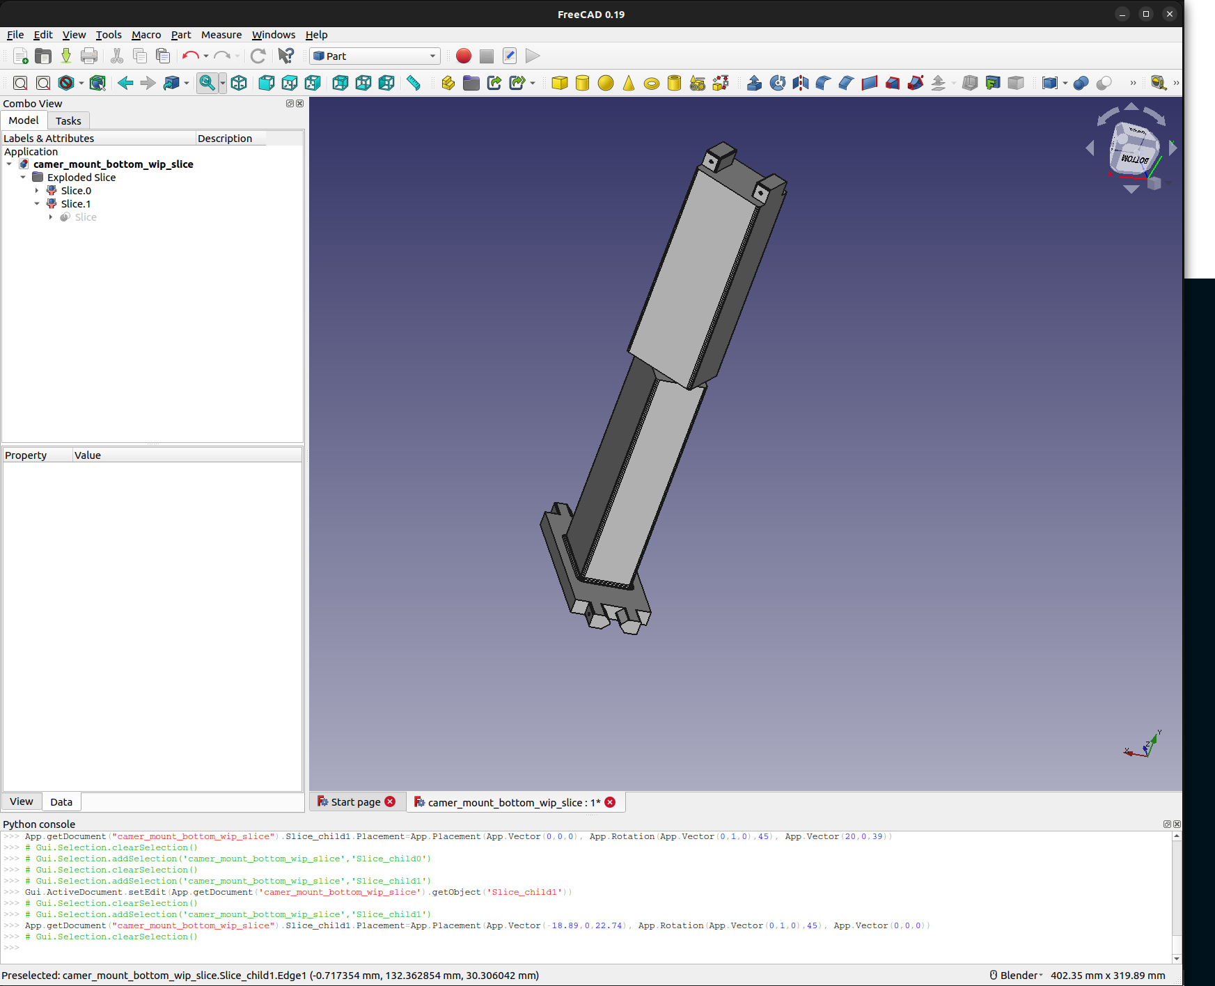Start macro recording with the red record button
This screenshot has height=986, width=1215.
(x=463, y=56)
